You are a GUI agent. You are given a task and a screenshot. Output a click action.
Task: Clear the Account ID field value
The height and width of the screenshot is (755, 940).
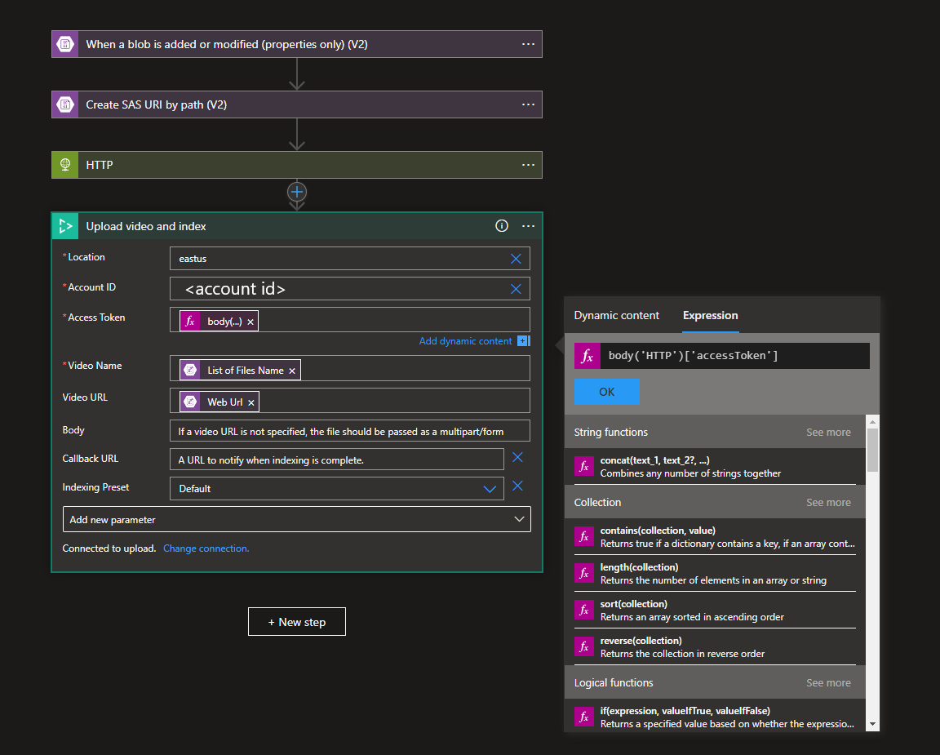516,289
